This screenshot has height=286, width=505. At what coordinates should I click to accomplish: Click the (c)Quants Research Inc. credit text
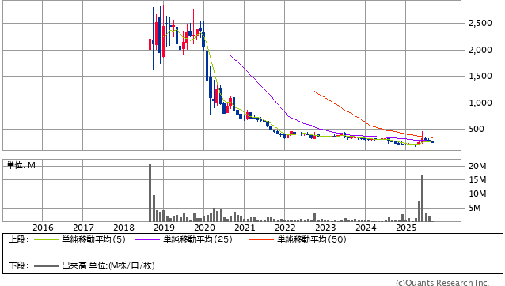[x=442, y=283]
